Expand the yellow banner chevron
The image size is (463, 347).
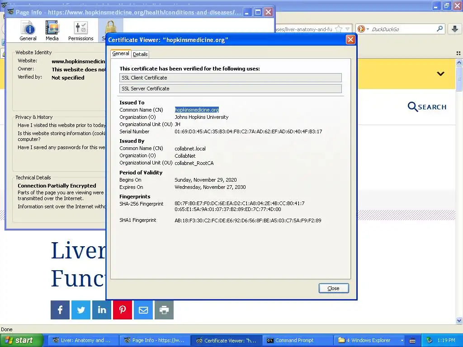[x=440, y=74]
